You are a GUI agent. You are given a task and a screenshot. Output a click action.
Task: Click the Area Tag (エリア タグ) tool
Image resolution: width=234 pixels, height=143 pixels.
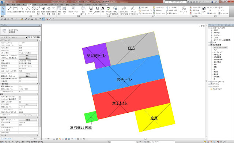click(x=158, y=7)
